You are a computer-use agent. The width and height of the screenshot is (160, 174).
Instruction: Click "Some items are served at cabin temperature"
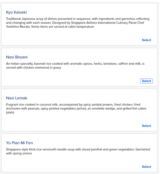62,27
